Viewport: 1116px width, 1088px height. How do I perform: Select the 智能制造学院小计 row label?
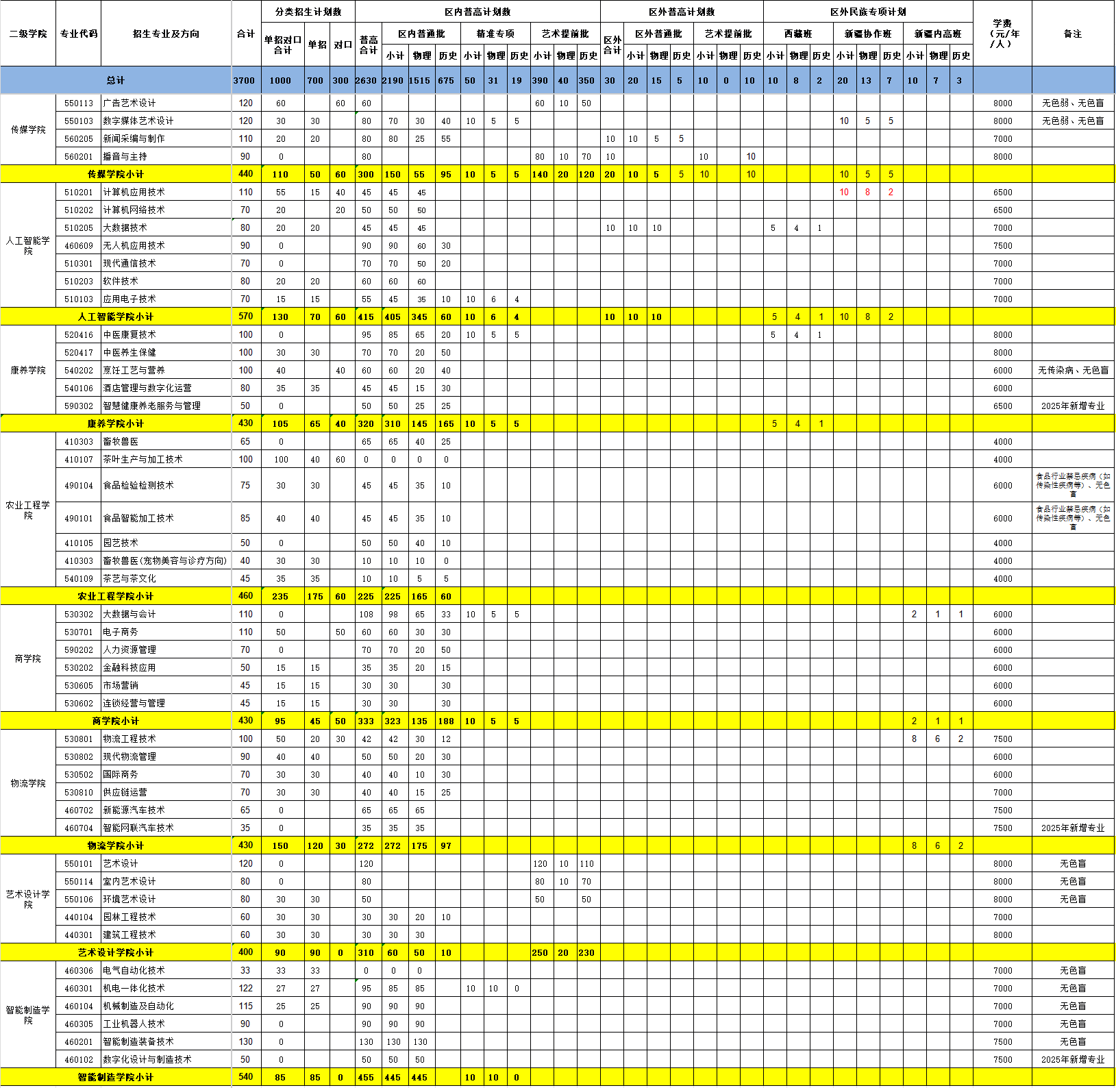(116, 1077)
